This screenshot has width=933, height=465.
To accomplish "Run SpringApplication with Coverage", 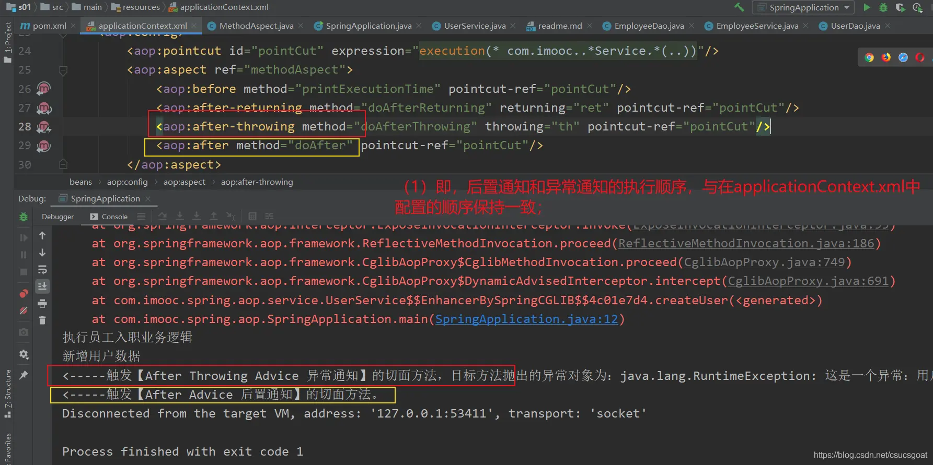I will (900, 7).
